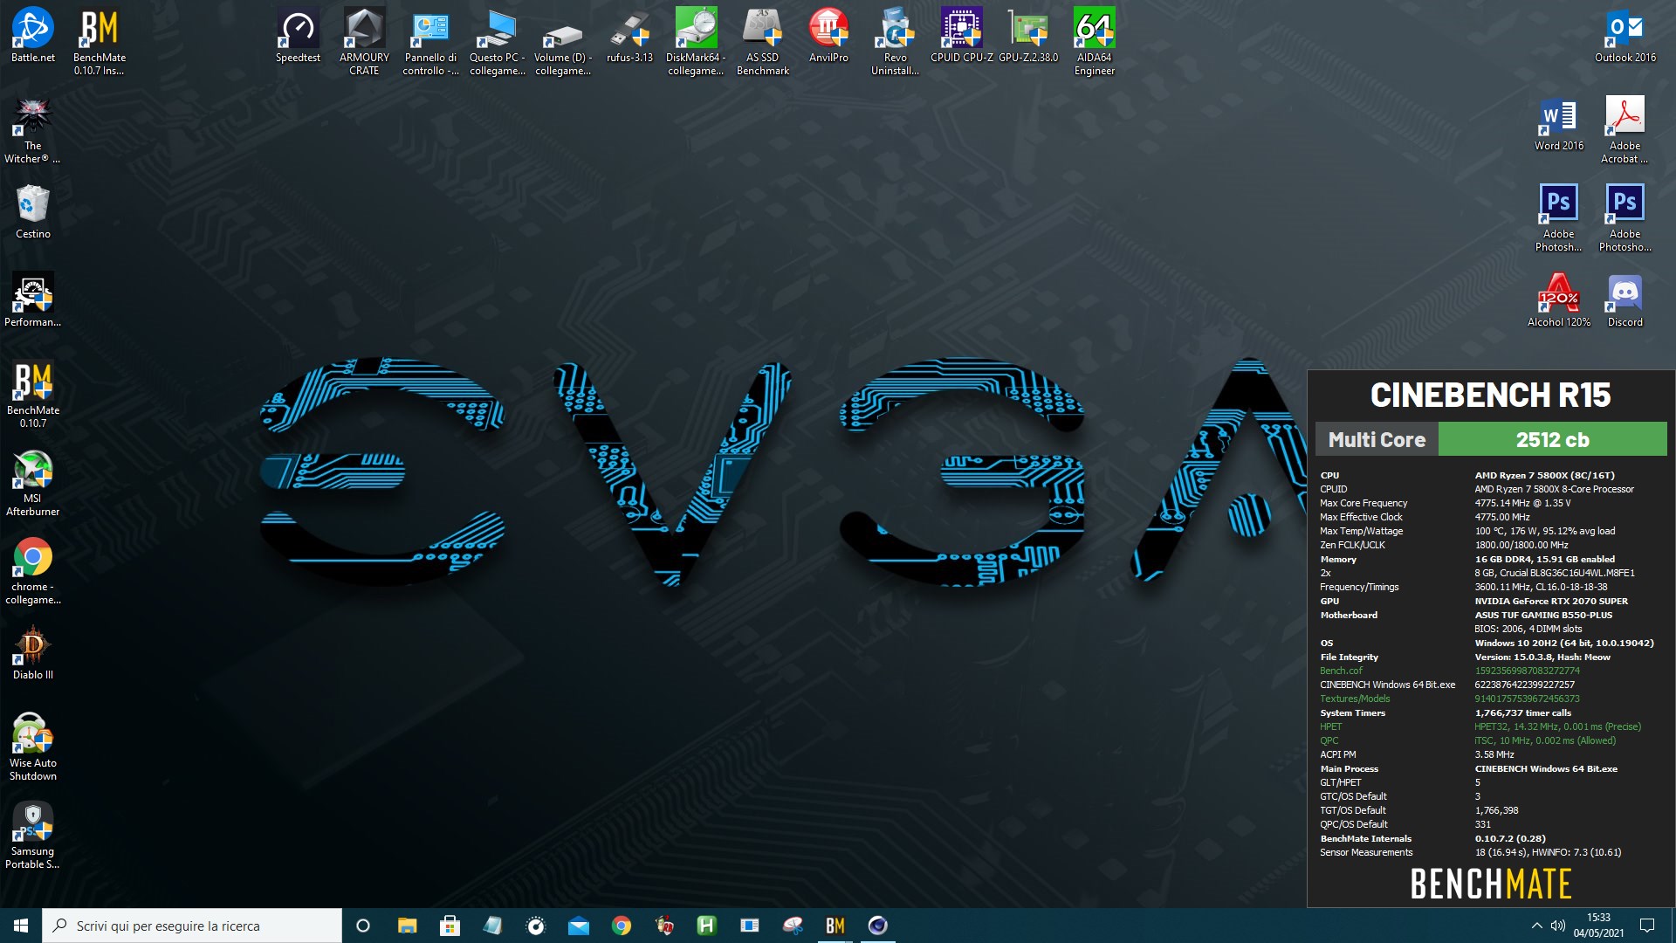Screen dimensions: 1676x943
Task: Launch GPU-Z.2.38.0 from the desktop
Action: [x=1028, y=35]
